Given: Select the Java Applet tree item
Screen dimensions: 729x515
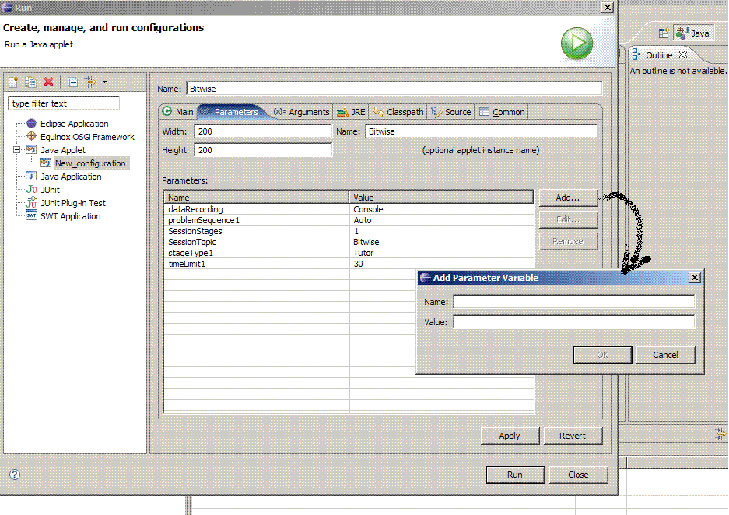Looking at the screenshot, I should pyautogui.click(x=63, y=150).
